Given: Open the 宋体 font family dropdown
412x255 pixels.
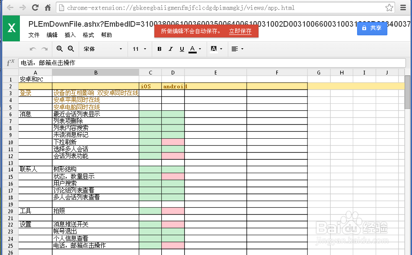Looking at the screenshot, I should click(102, 49).
